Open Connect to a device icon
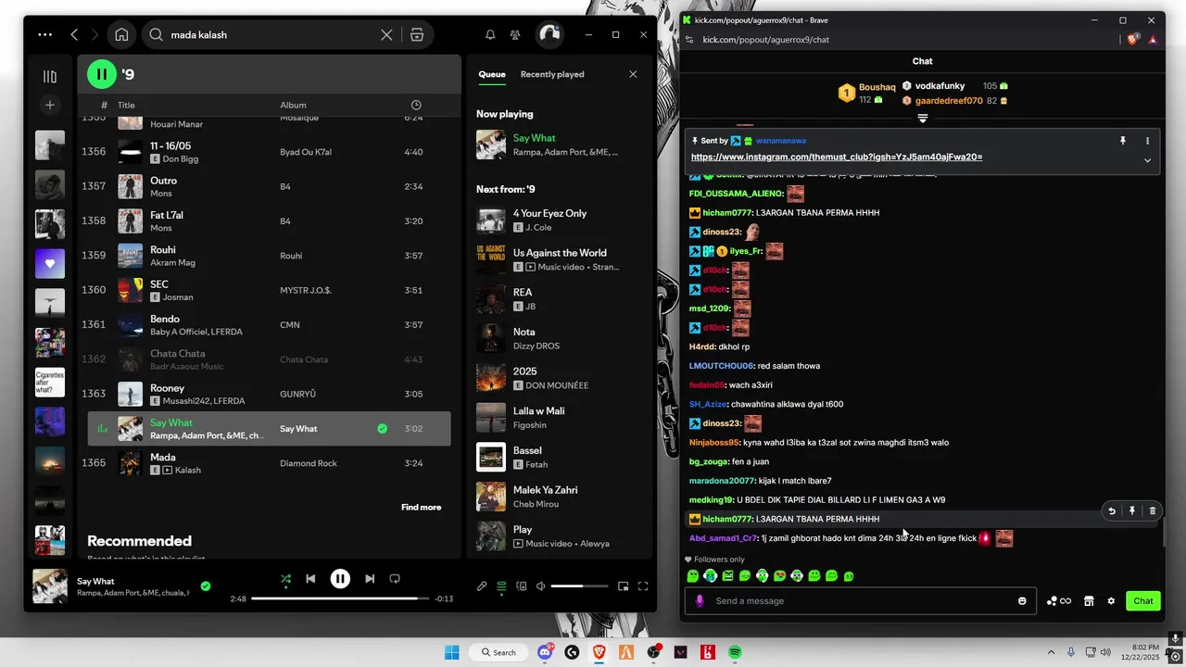 [521, 586]
